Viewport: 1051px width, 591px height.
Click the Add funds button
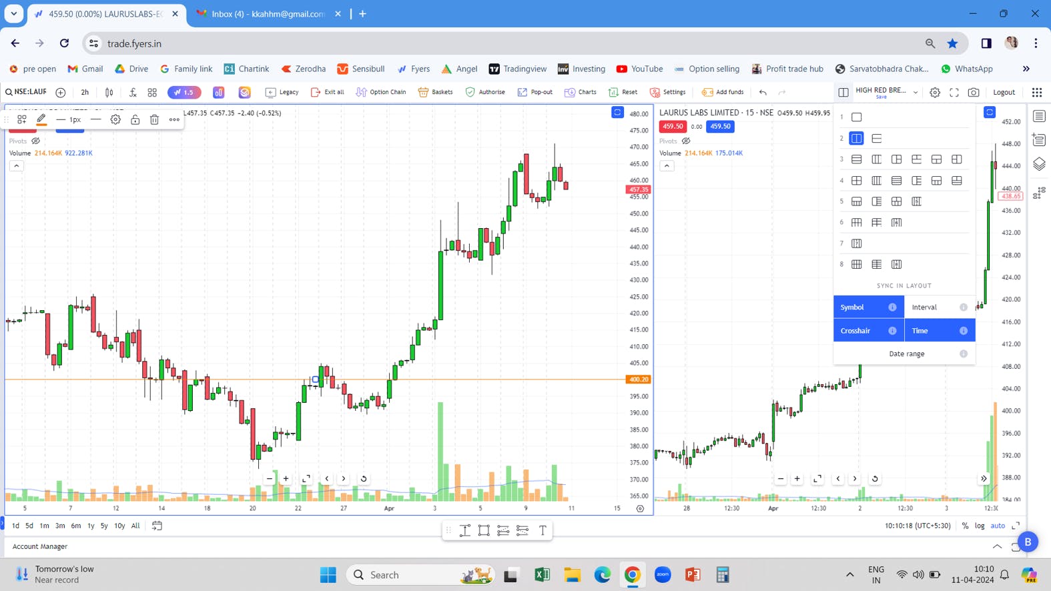tap(723, 92)
